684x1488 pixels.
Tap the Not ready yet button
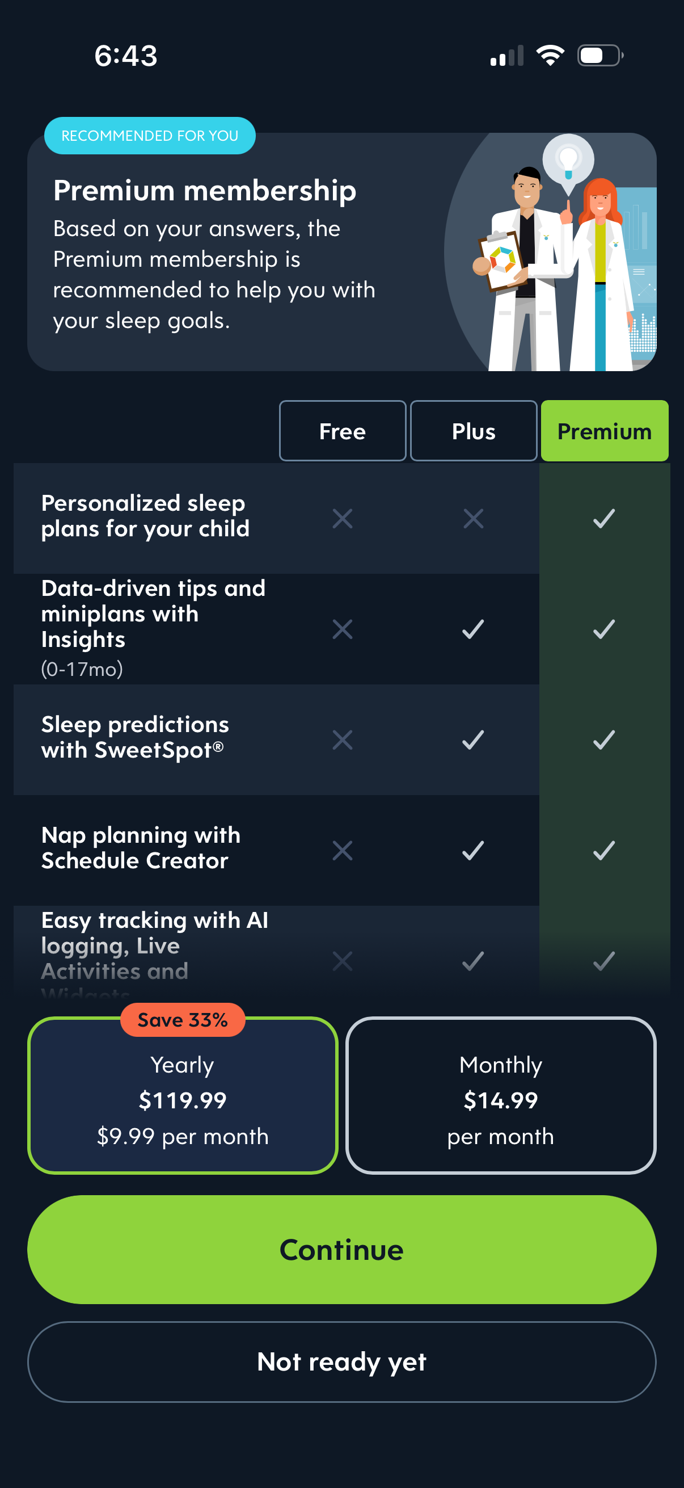click(341, 1362)
